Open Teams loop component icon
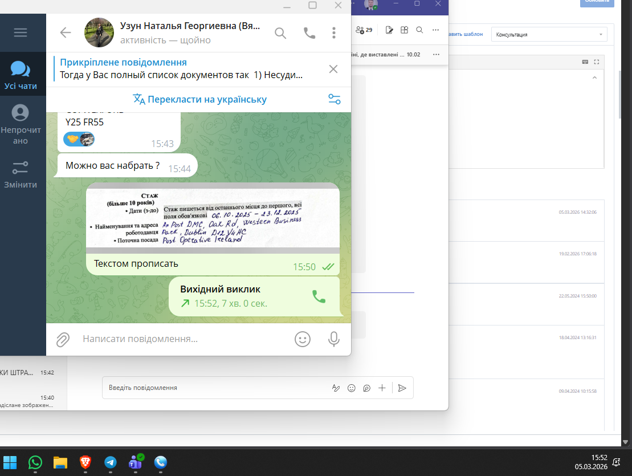 point(367,388)
